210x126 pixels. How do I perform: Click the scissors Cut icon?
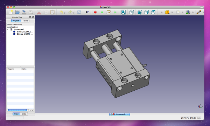[39, 12]
